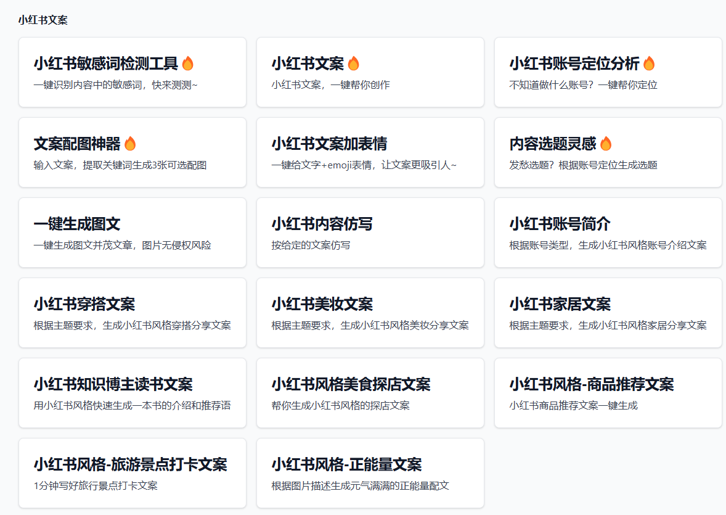Click the flame icon beside 小红书敏感词检测工具
This screenshot has height=515, width=726.
(x=188, y=64)
